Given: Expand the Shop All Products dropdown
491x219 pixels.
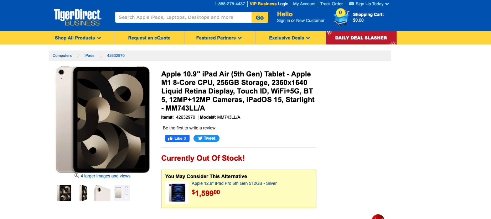Looking at the screenshot, I should 78,38.
